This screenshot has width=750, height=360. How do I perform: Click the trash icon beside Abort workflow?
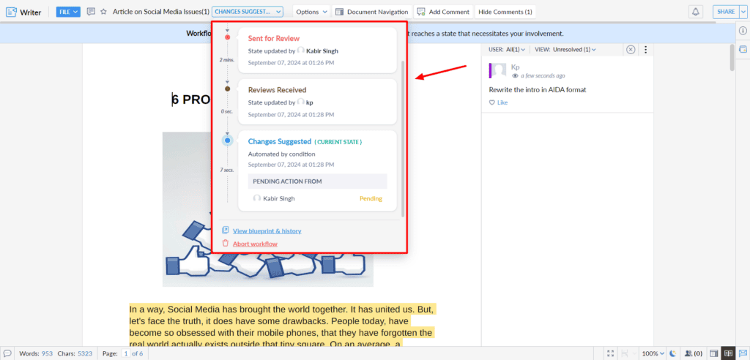pyautogui.click(x=226, y=244)
